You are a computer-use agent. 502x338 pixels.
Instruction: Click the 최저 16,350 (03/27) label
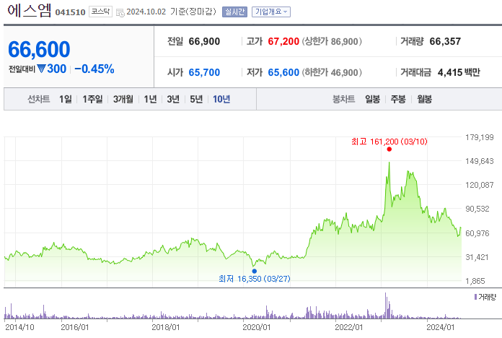click(255, 279)
